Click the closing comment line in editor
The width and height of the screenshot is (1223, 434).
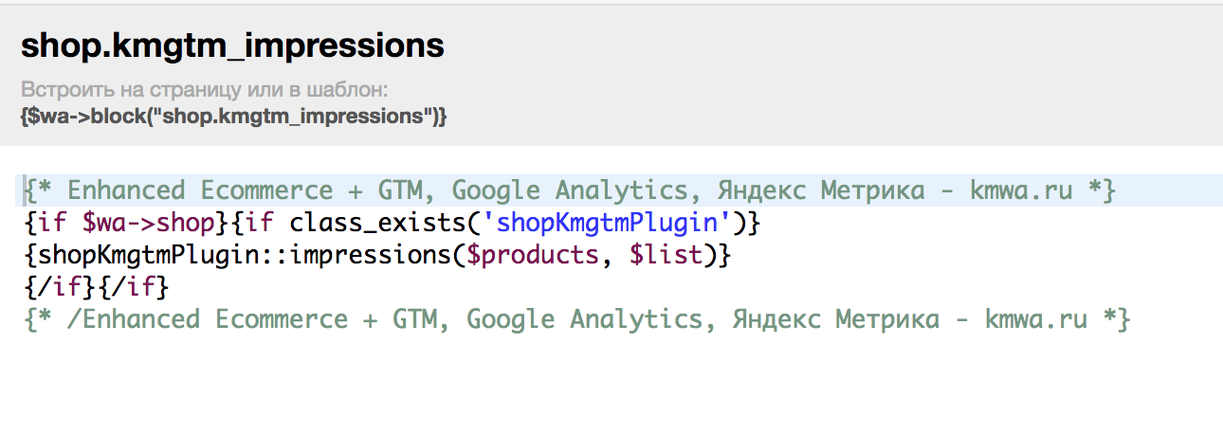575,319
